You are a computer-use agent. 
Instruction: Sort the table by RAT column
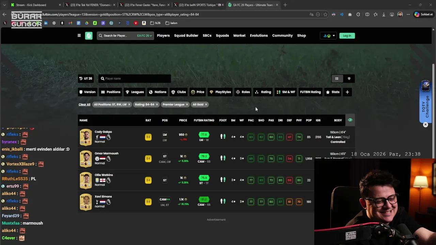[x=148, y=120]
